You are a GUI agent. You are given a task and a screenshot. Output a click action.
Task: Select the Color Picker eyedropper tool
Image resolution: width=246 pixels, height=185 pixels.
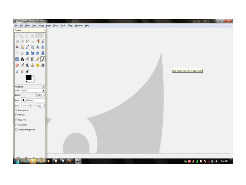tap(27, 47)
